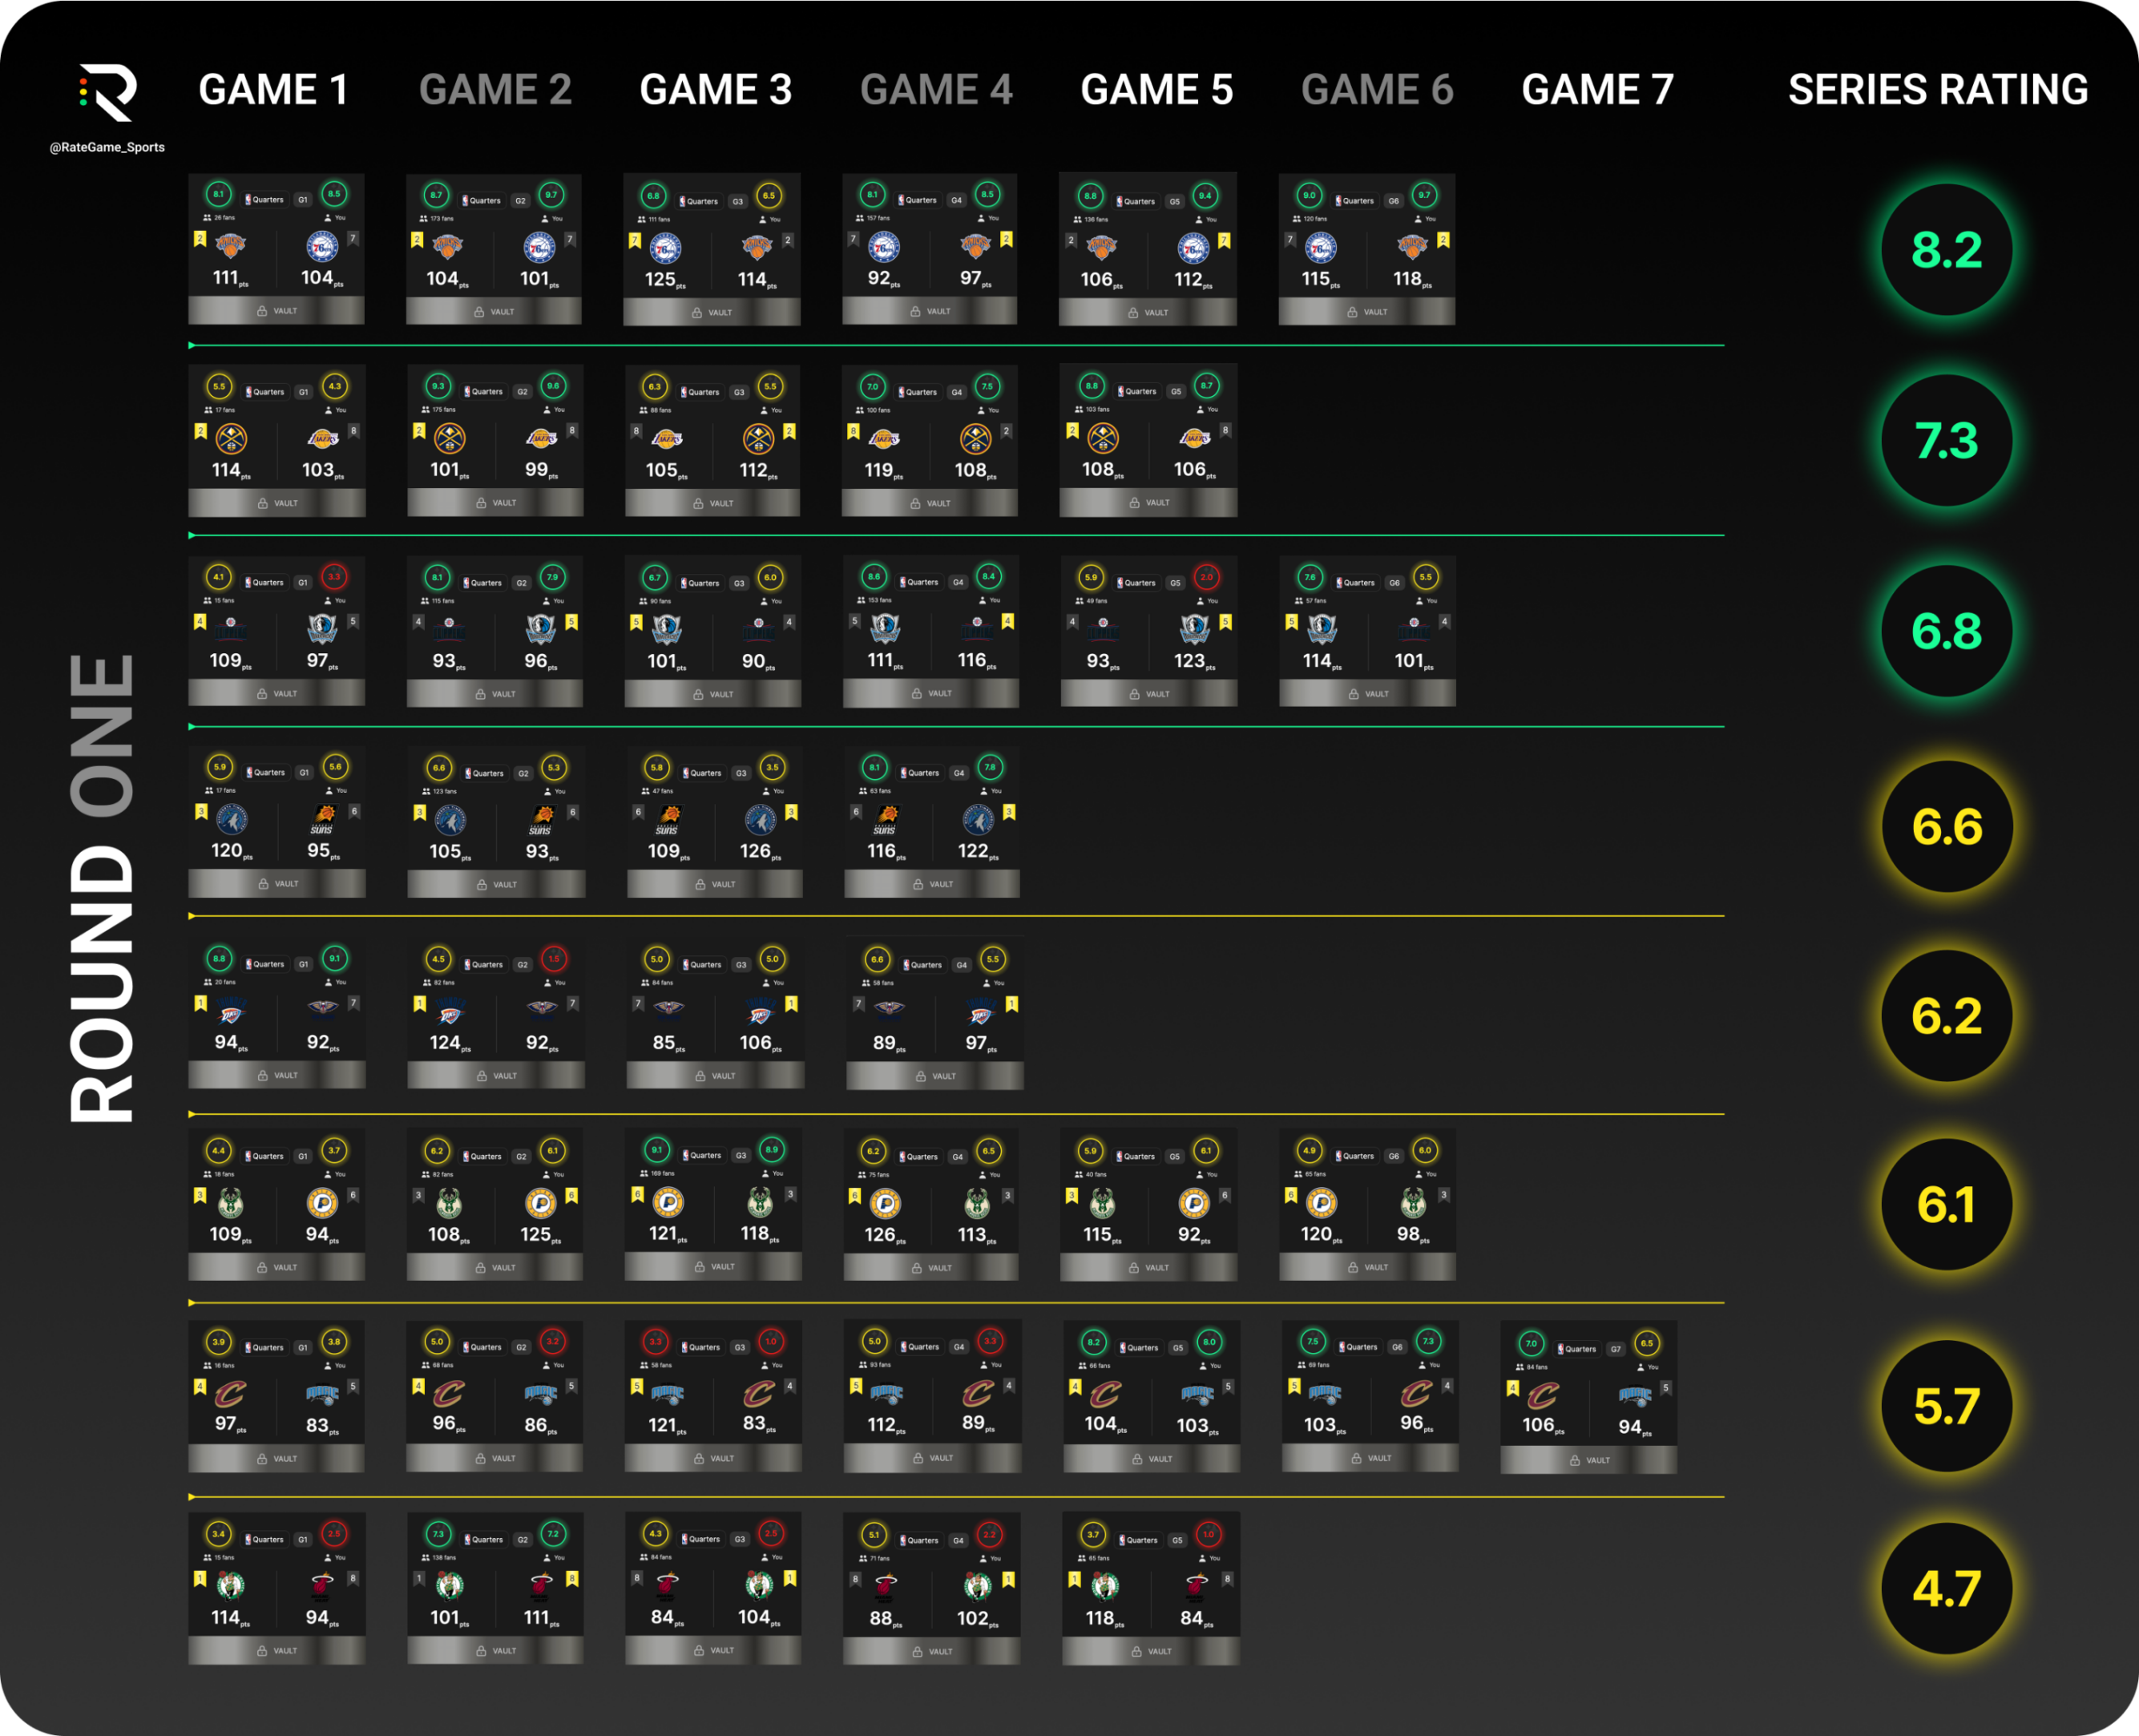Click the Heat logo in the 101–111 game

541,1585
